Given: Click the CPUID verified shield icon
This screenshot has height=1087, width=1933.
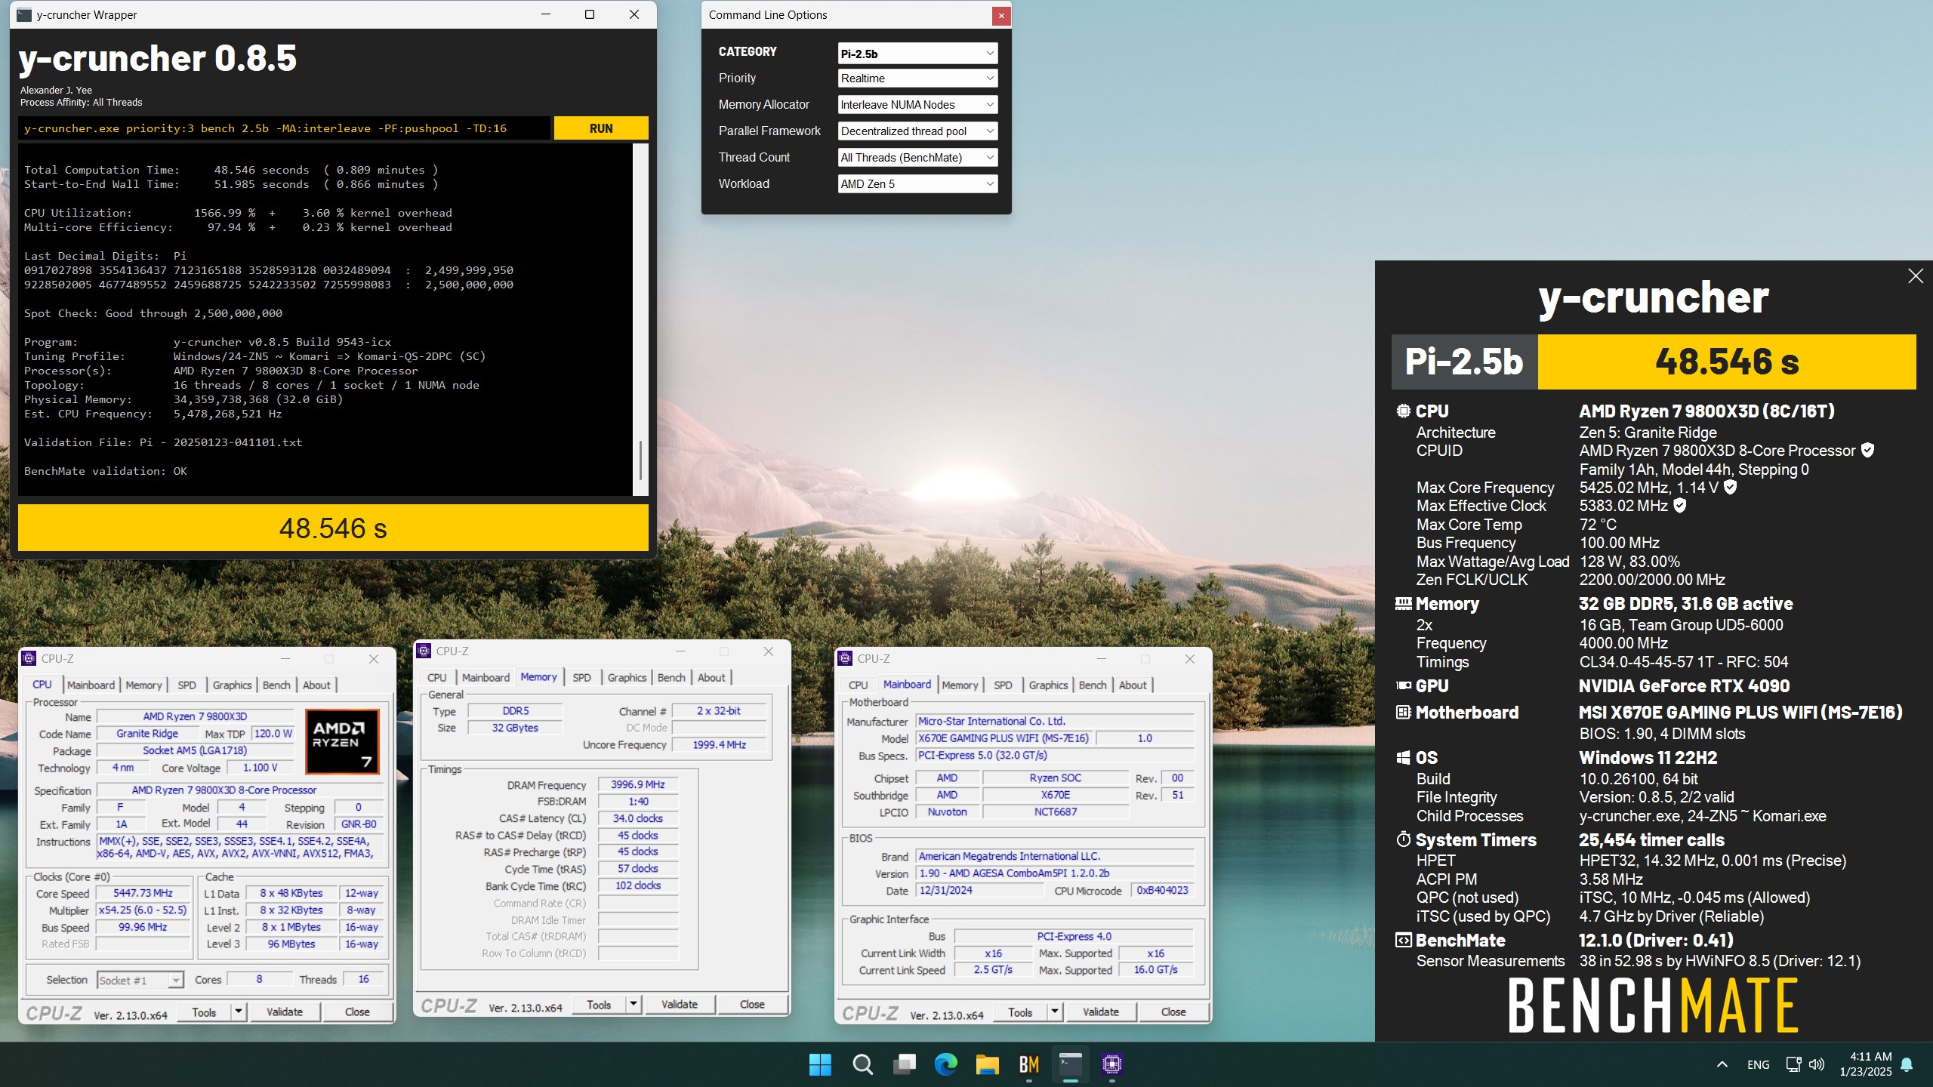Looking at the screenshot, I should click(x=1867, y=451).
